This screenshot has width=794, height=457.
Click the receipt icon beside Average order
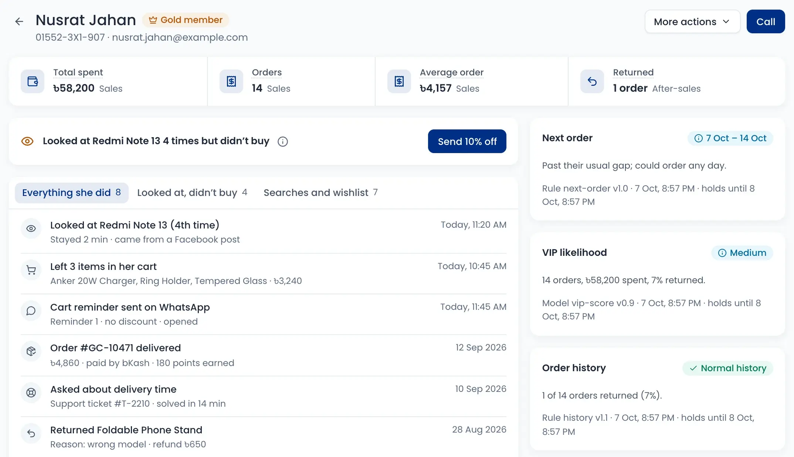[x=399, y=81]
